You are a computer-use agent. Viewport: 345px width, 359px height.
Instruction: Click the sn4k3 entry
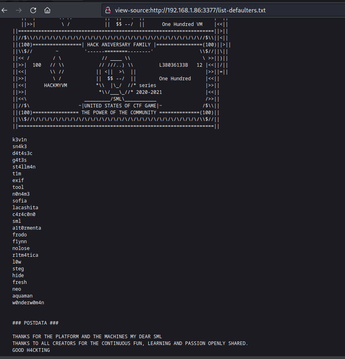tap(20, 146)
